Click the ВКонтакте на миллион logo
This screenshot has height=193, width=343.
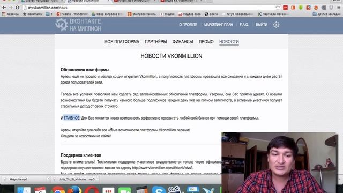tap(78, 25)
